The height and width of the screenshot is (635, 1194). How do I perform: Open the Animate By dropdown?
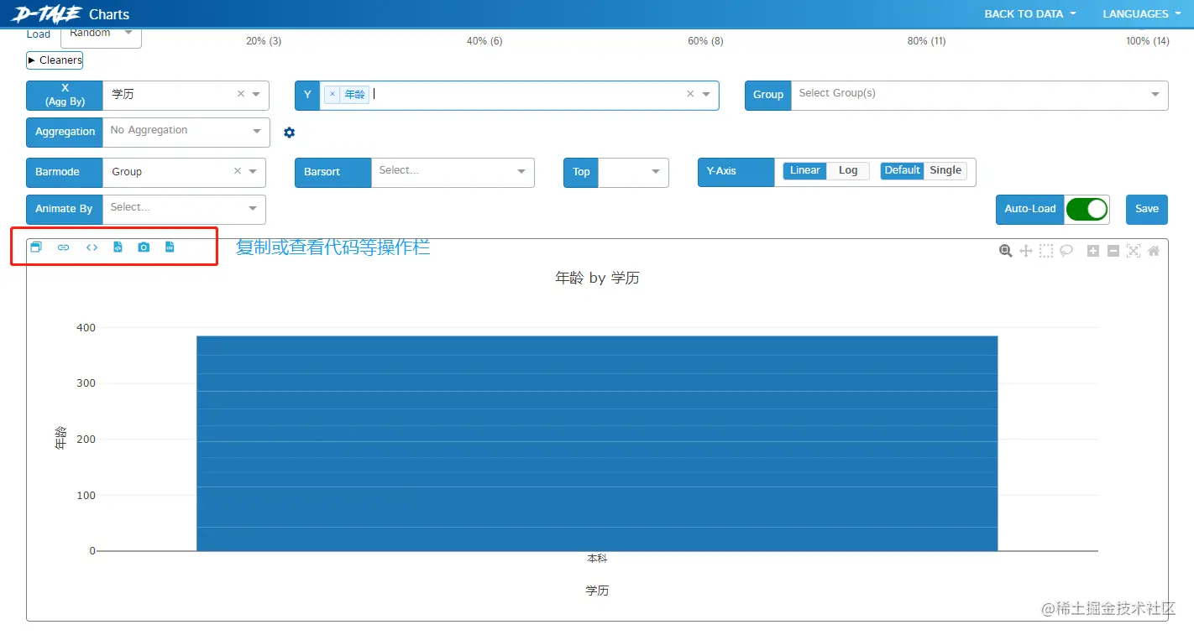[184, 209]
